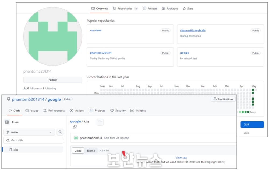The height and width of the screenshot is (171, 269).
Task: View the 0 followers list
Action: pos(34,88)
